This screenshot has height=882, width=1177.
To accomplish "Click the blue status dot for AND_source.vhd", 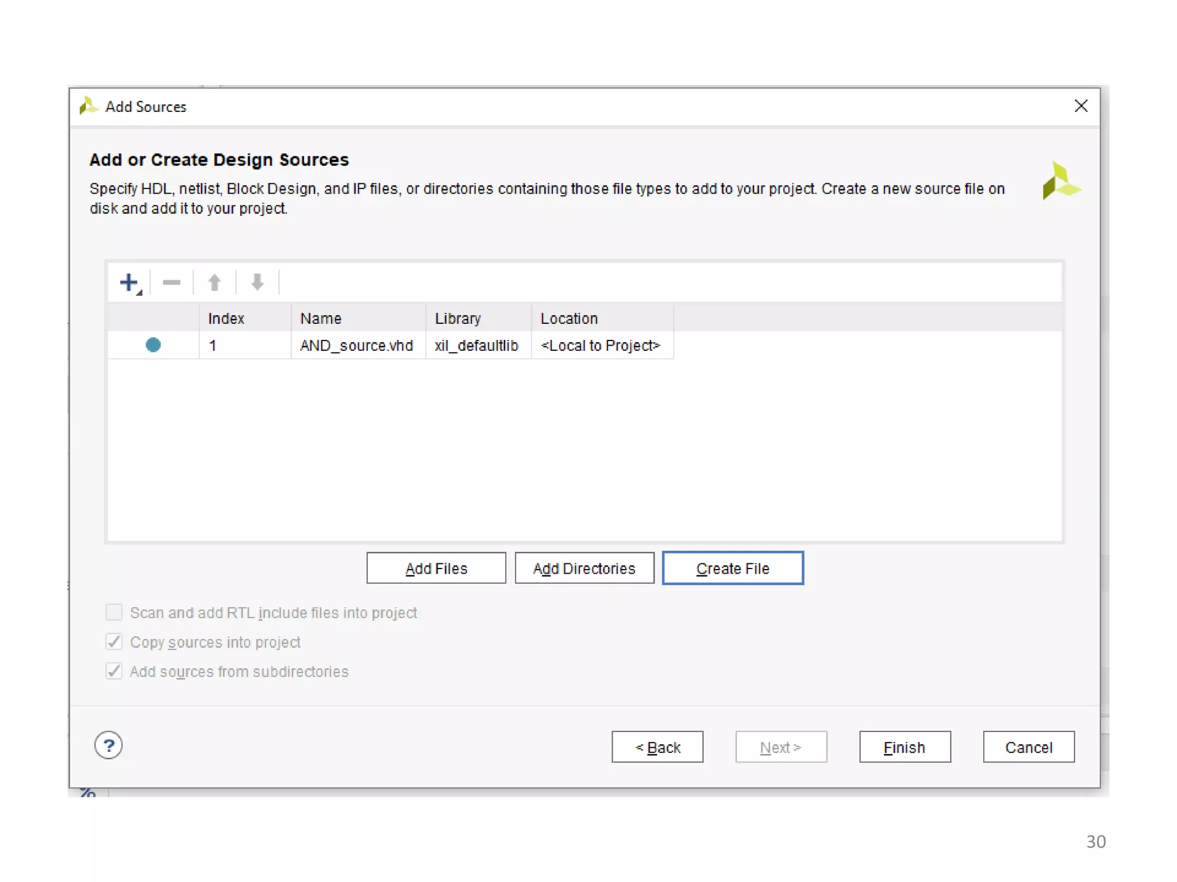I will (x=153, y=345).
